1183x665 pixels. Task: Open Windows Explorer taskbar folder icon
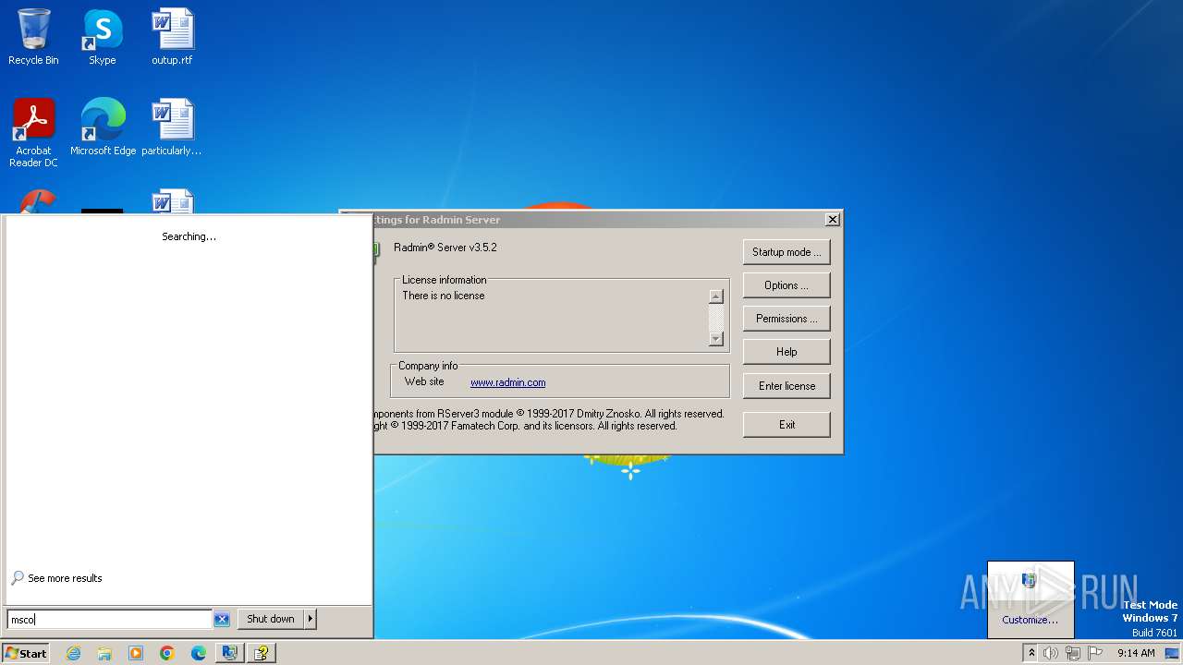pyautogui.click(x=104, y=653)
